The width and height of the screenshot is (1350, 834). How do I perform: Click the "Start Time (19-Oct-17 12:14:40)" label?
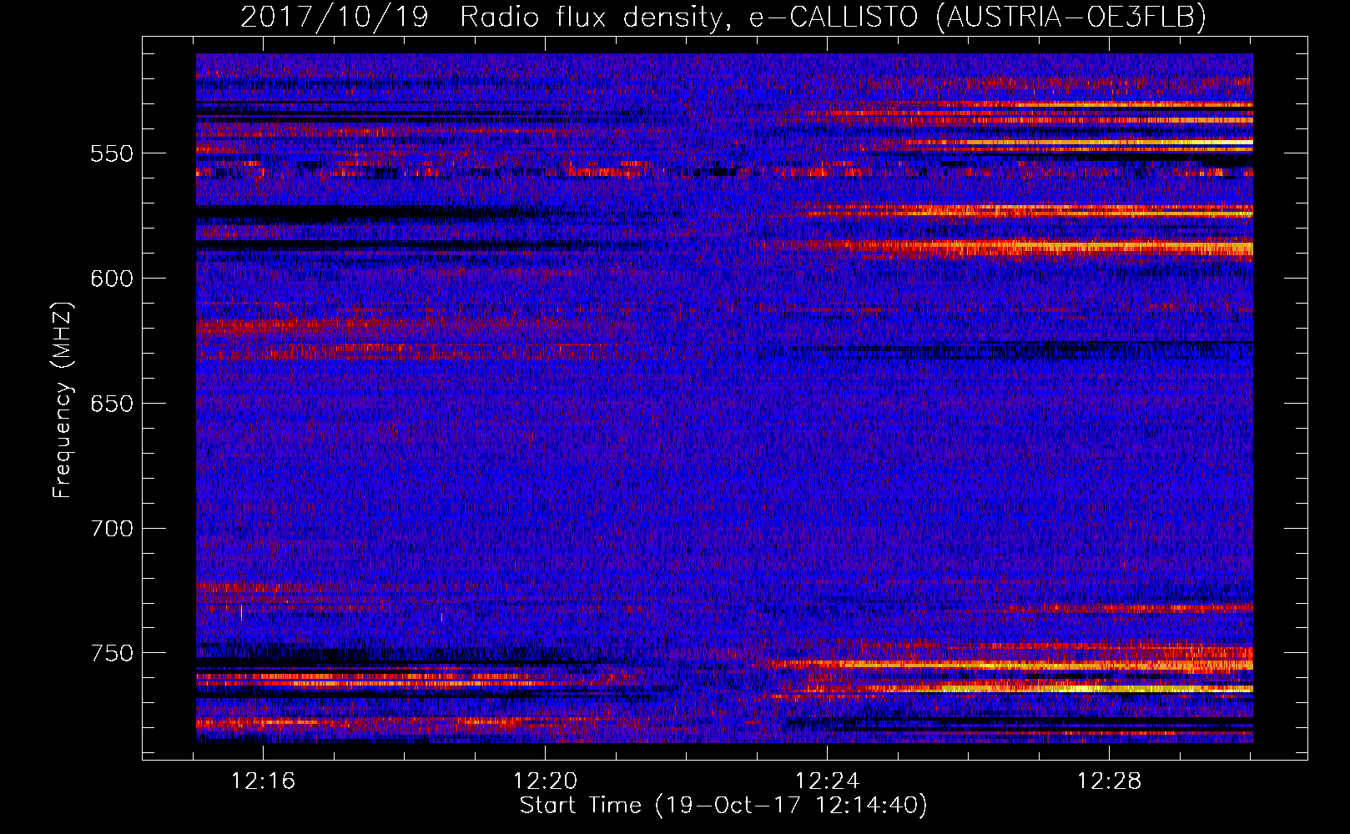723,806
